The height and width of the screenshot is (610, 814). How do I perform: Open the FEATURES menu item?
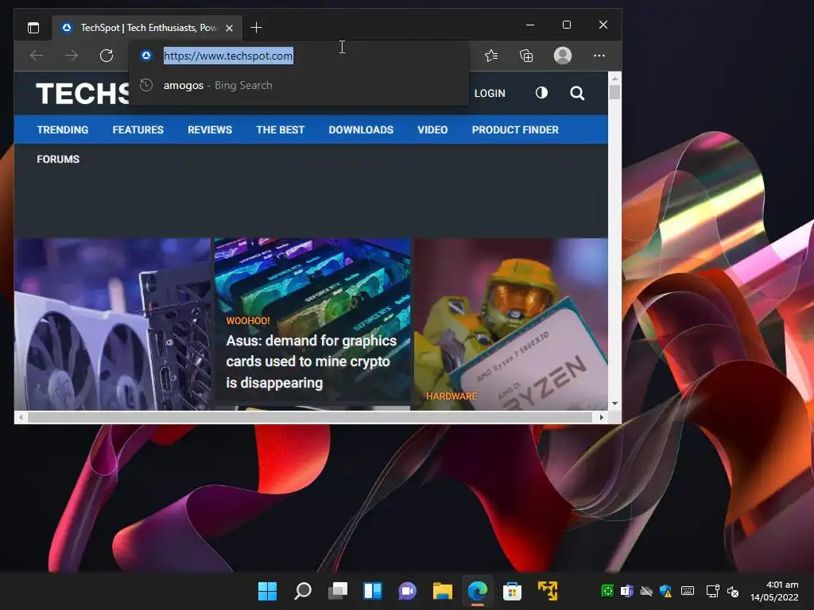click(138, 129)
